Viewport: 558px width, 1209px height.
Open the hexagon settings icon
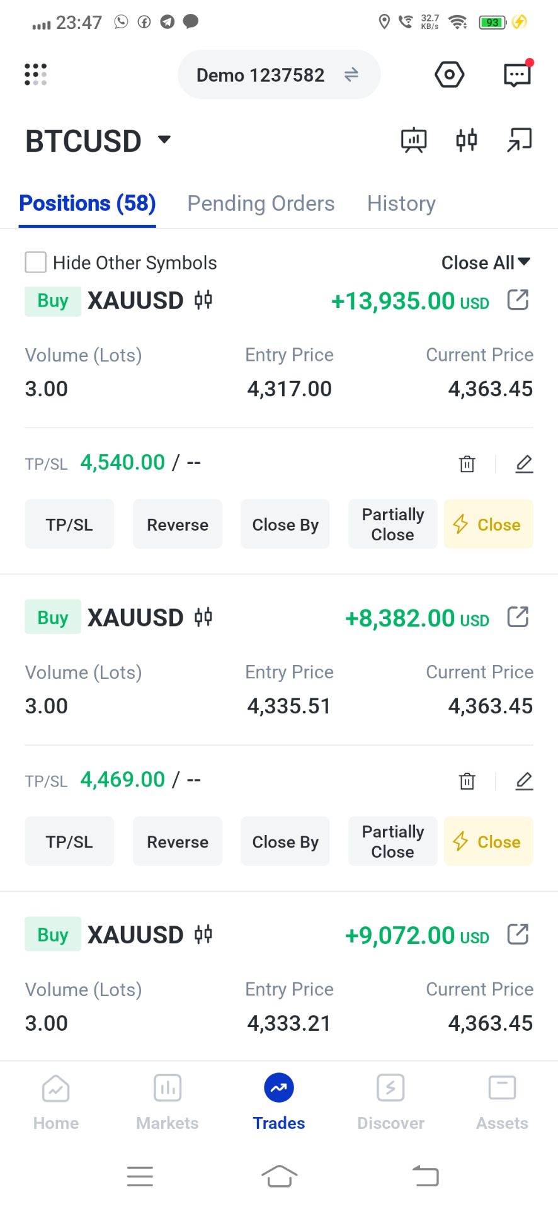[x=450, y=75]
